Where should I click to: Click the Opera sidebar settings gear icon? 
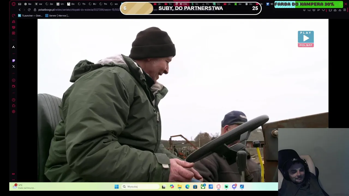click(x=13, y=111)
